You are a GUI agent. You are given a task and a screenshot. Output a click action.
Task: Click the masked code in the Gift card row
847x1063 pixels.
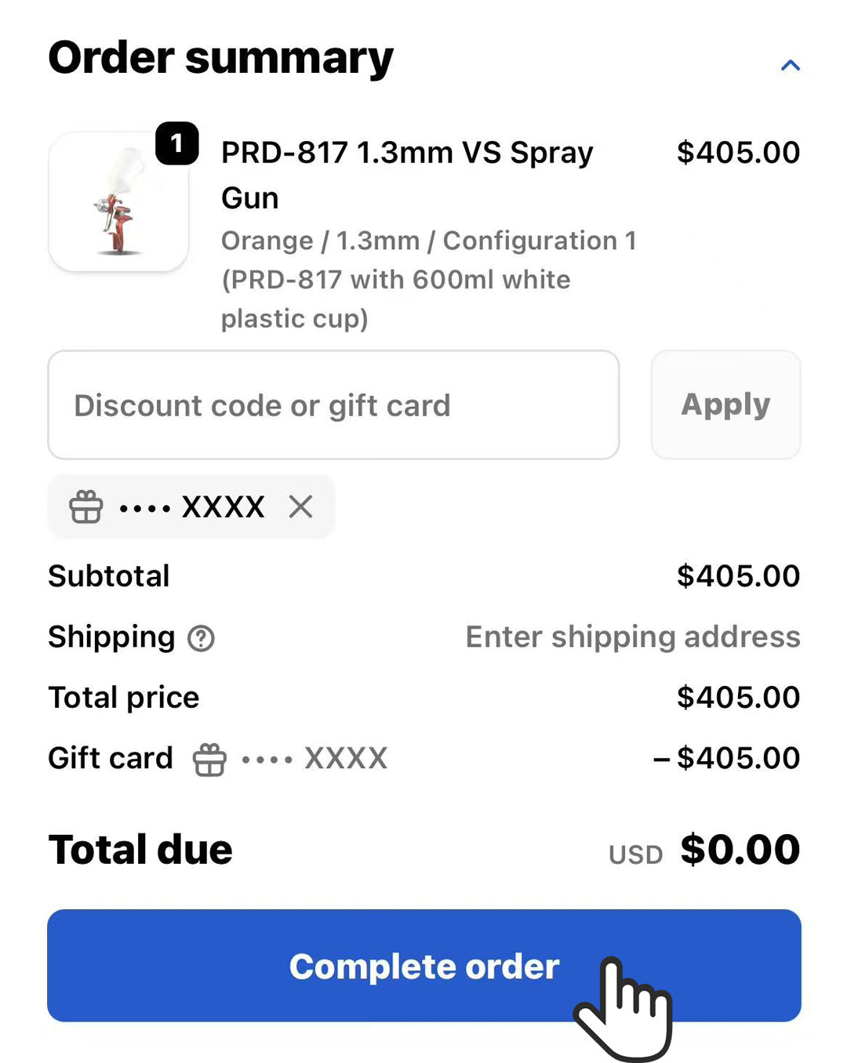345,759
